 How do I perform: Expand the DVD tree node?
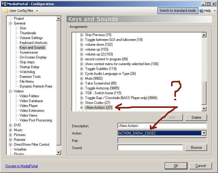(11, 125)
